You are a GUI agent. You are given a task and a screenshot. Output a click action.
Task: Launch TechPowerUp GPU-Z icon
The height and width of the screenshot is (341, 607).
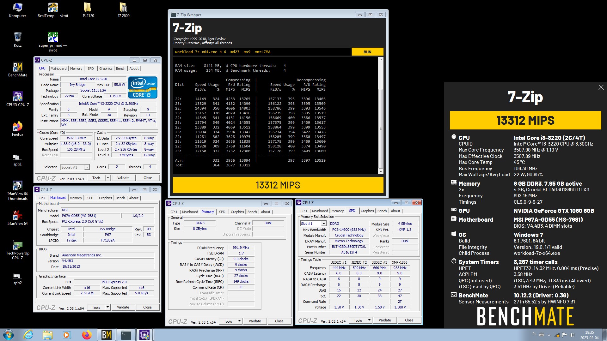click(18, 250)
